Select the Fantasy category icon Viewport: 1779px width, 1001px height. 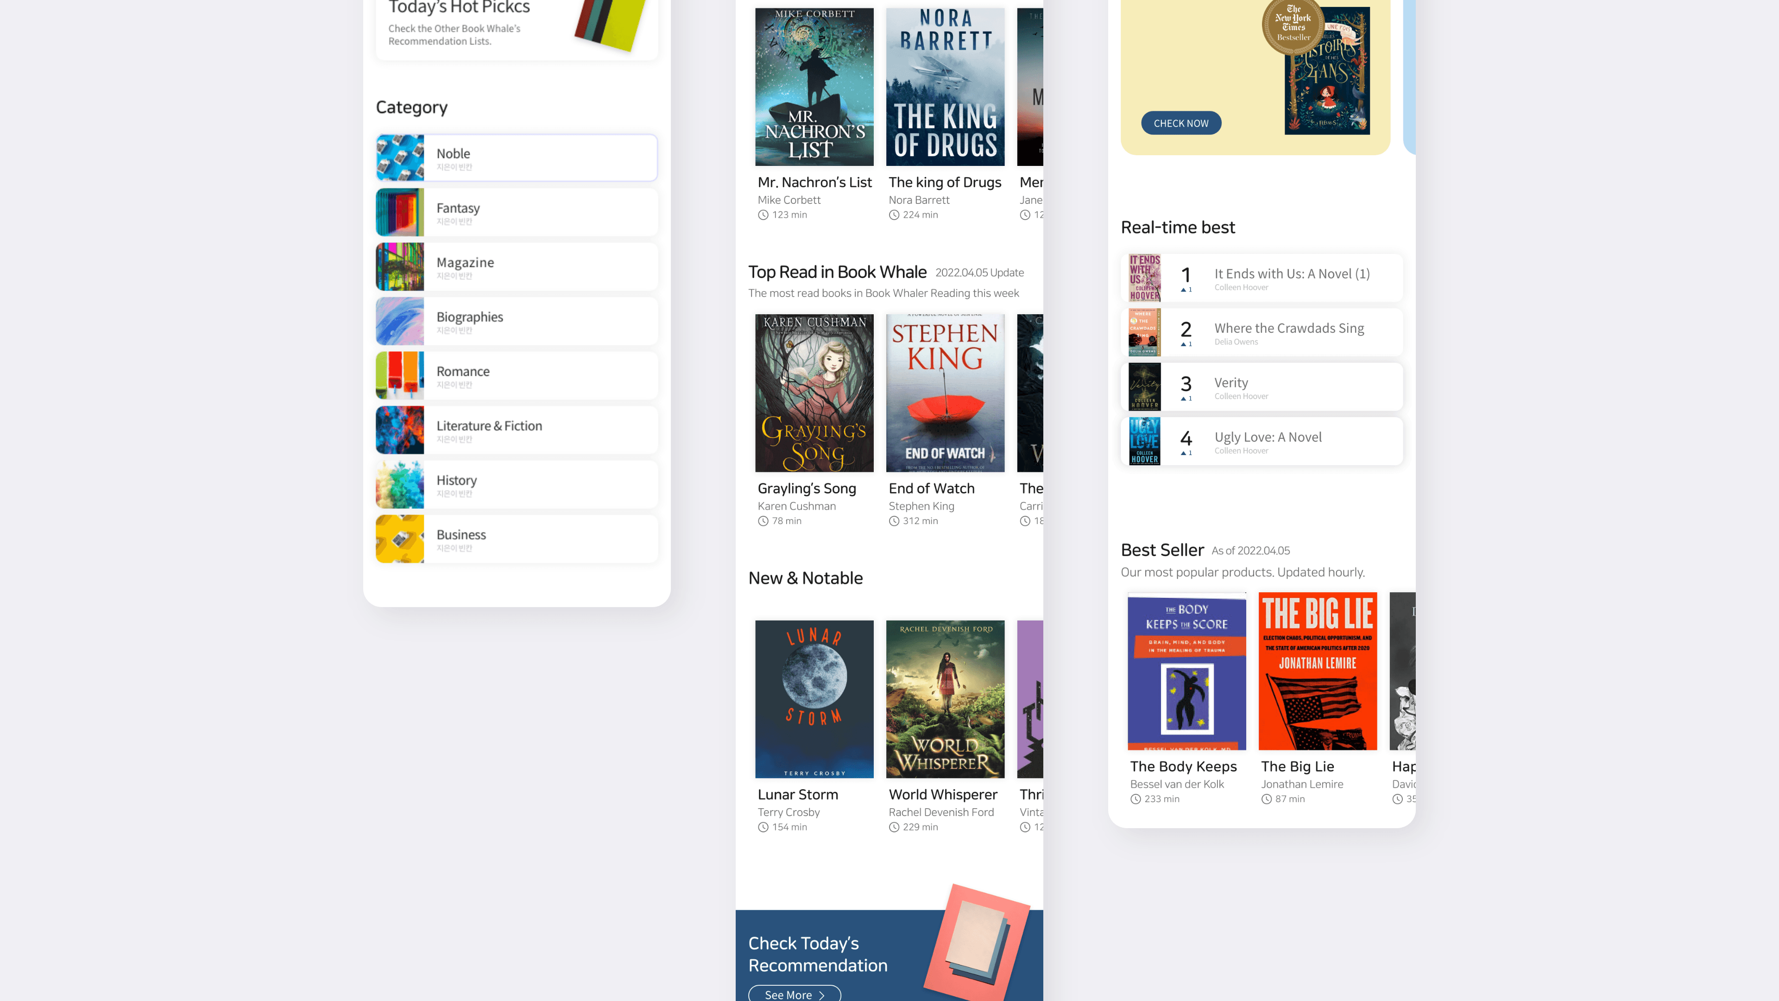click(400, 213)
